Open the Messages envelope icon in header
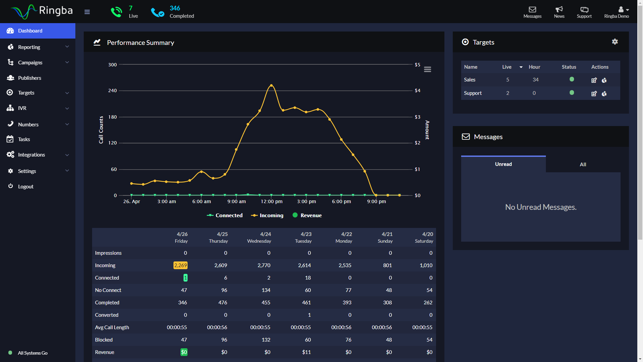This screenshot has height=362, width=643. (532, 10)
